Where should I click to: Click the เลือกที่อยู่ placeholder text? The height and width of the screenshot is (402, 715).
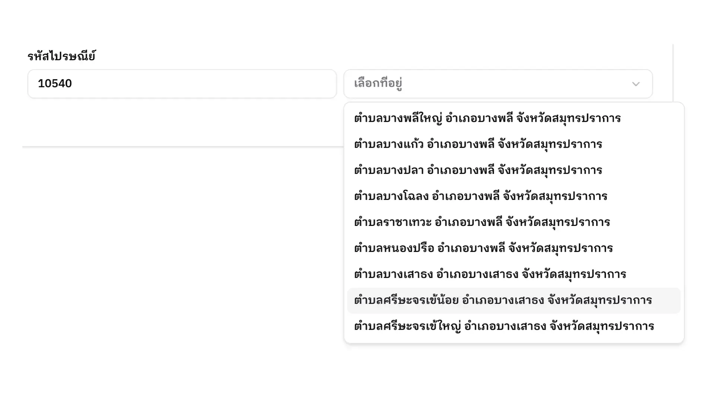pos(378,84)
